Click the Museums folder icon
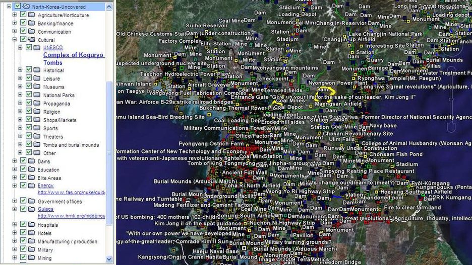The height and width of the screenshot is (265, 472). pyautogui.click(x=37, y=87)
